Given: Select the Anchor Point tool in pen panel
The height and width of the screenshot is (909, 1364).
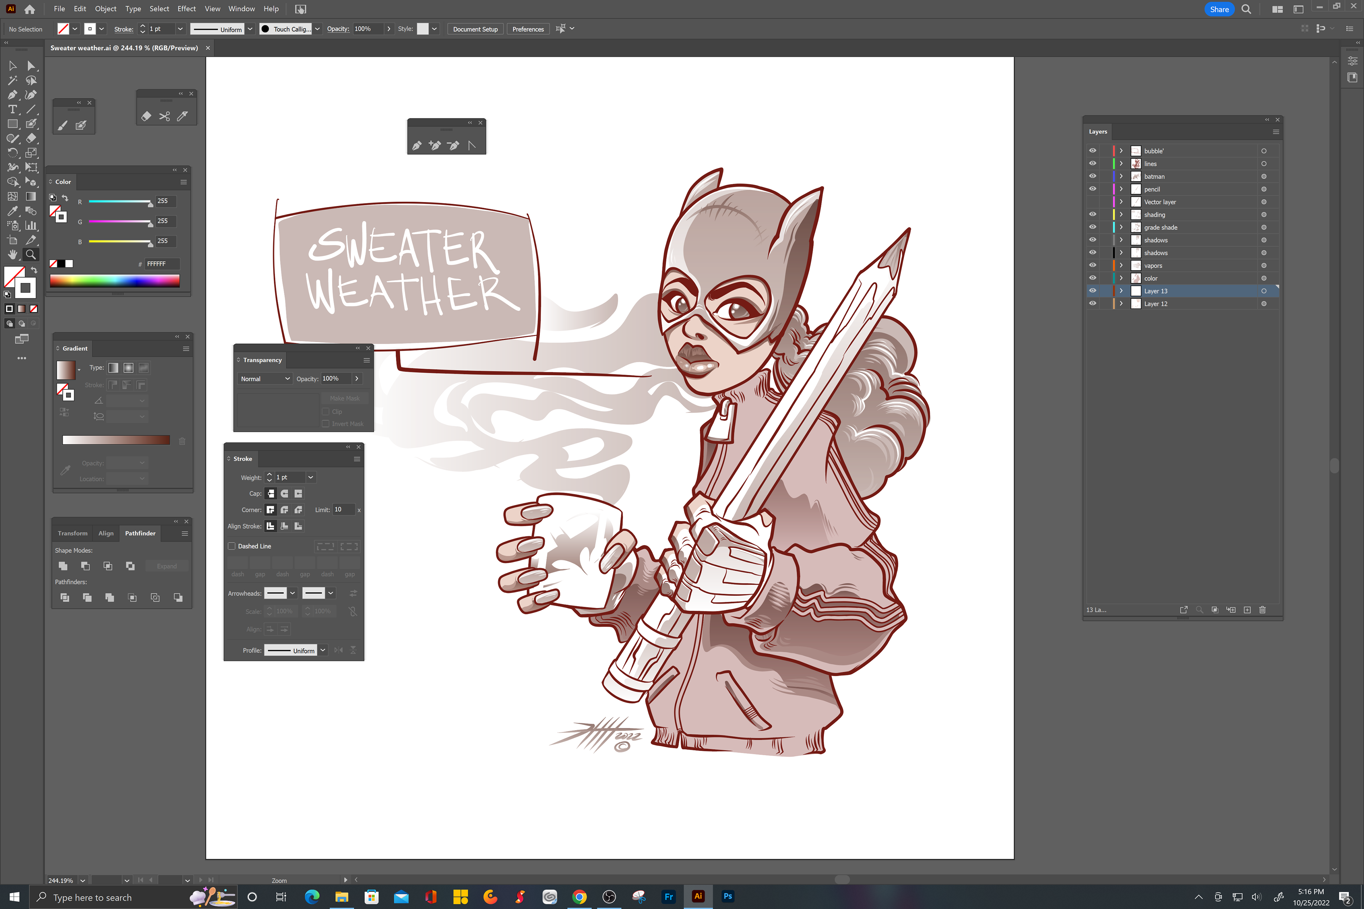Looking at the screenshot, I should pyautogui.click(x=472, y=146).
